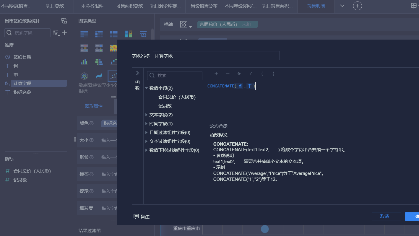Expand the 文本字段(2) tree group
419x236 pixels.
click(146, 115)
